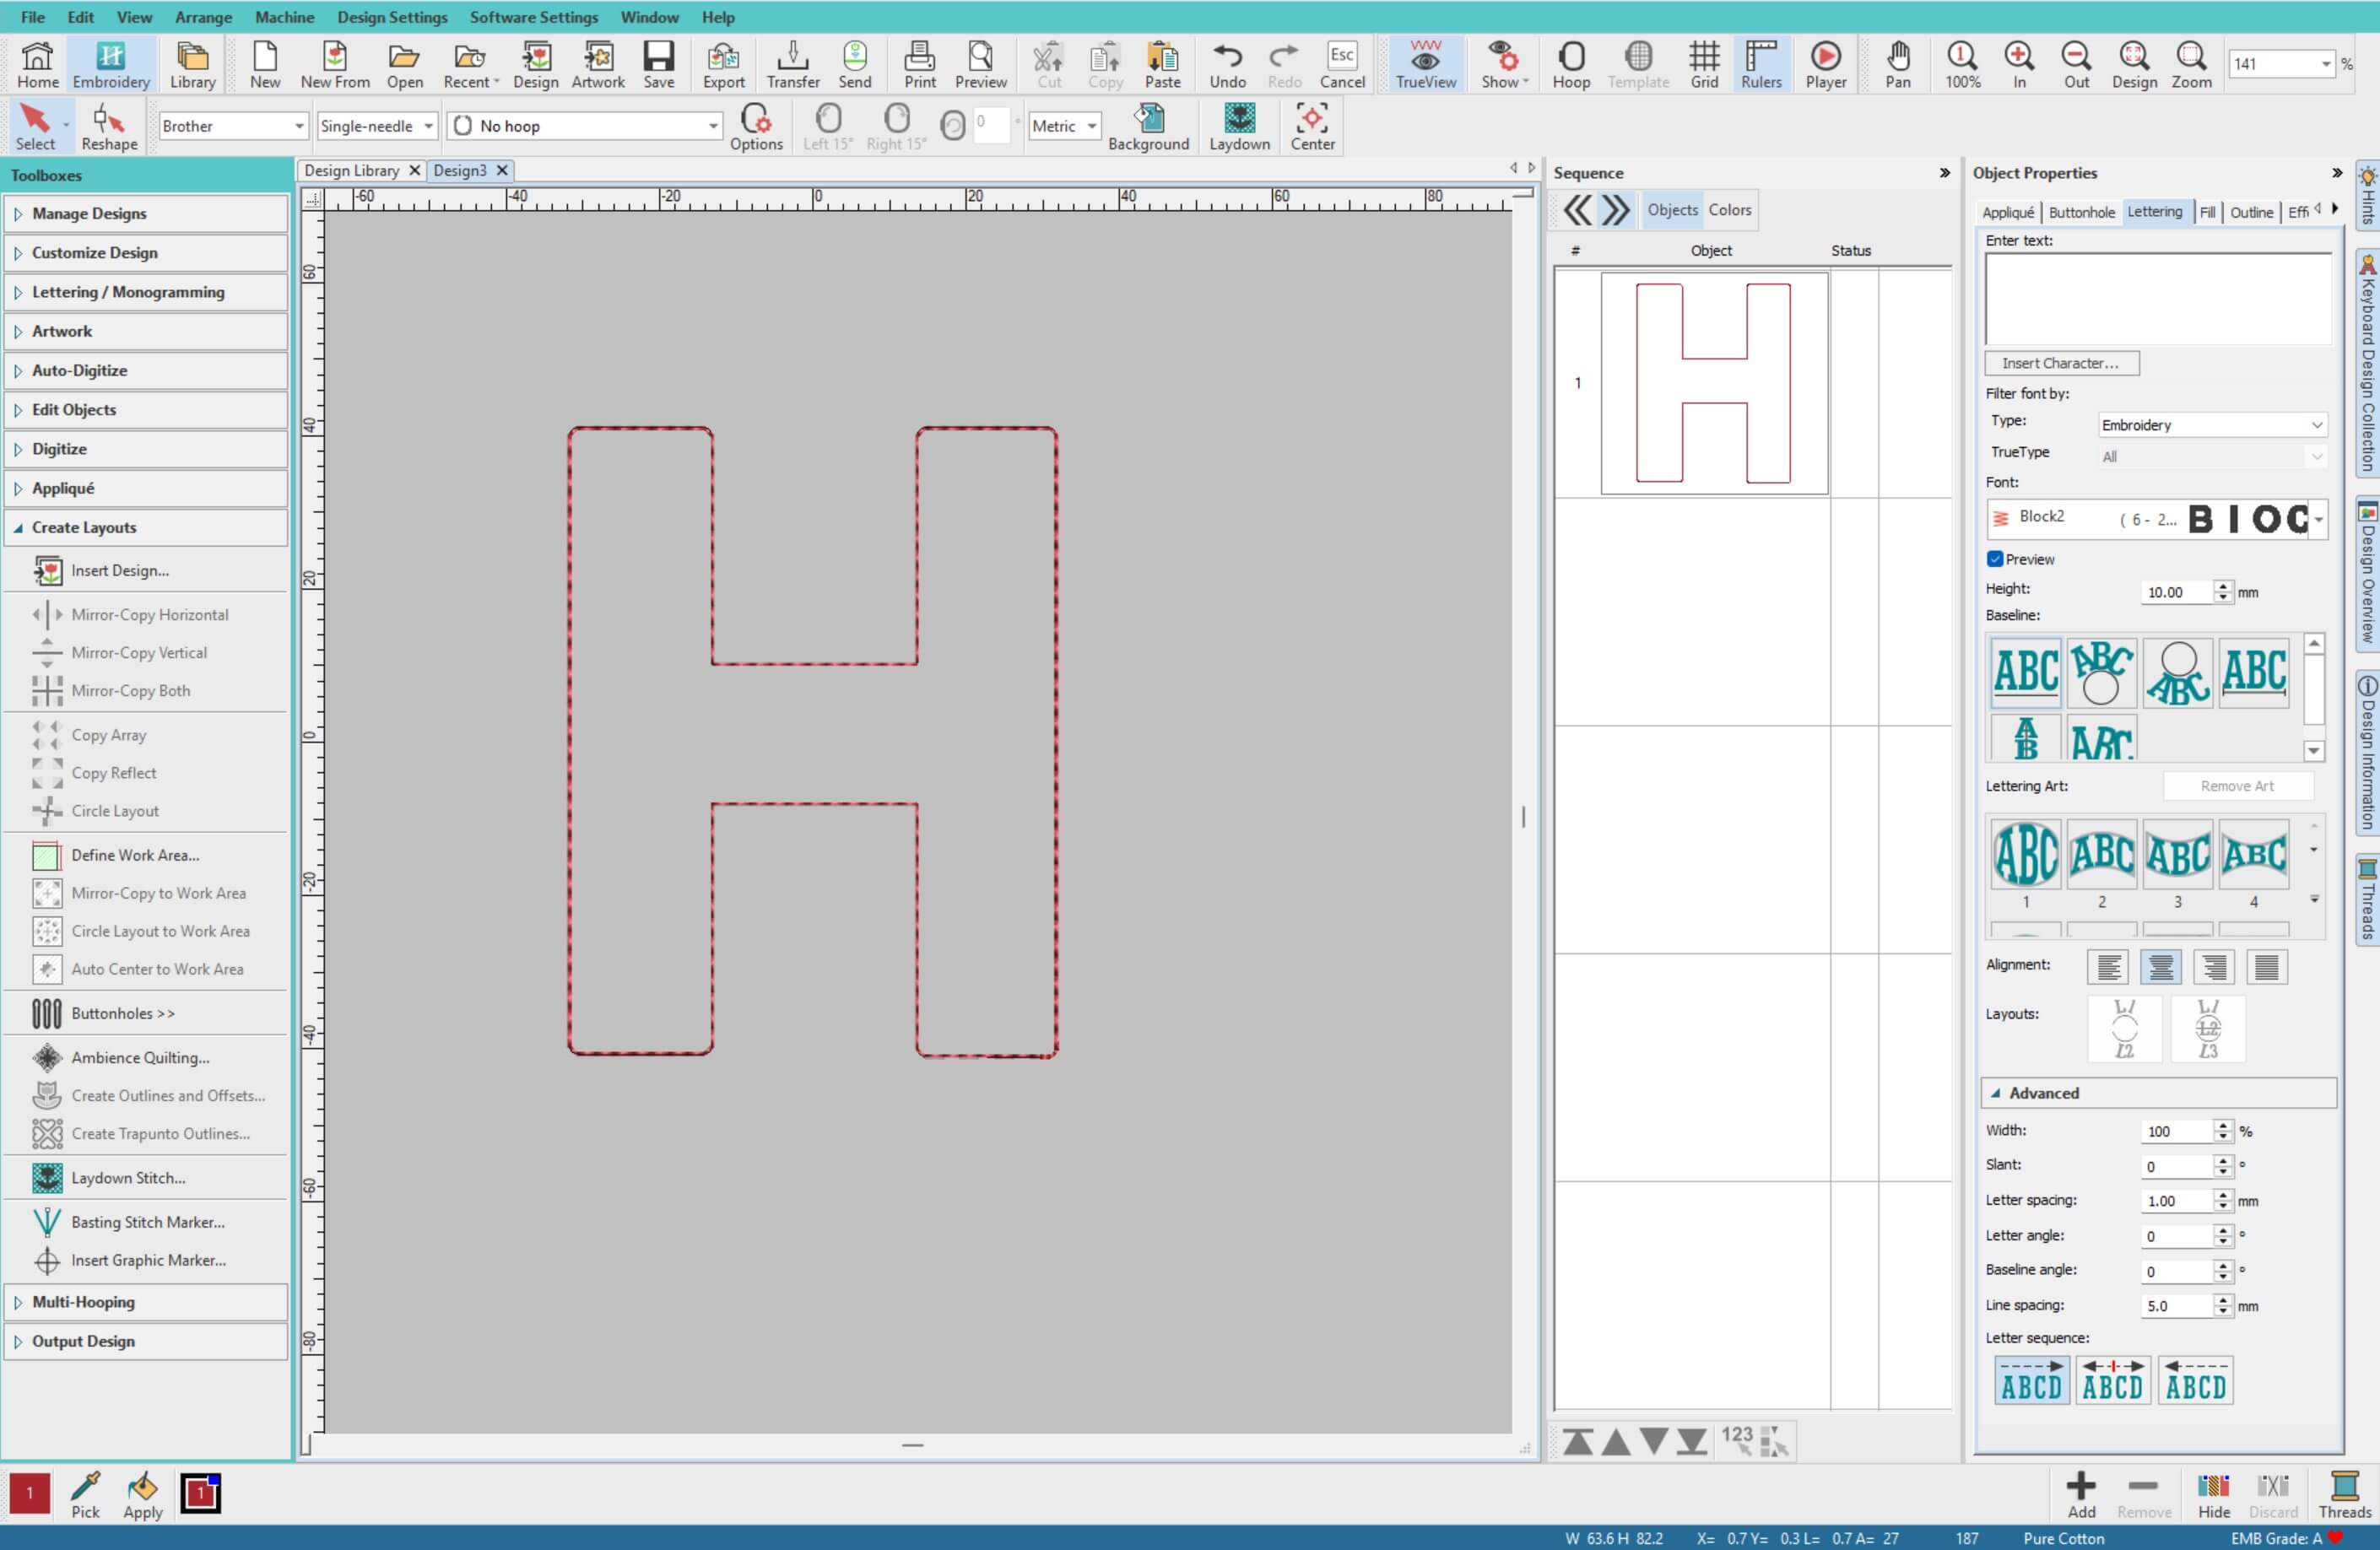This screenshot has width=2380, height=1550.
Task: Click the Export design icon
Action: tap(723, 64)
